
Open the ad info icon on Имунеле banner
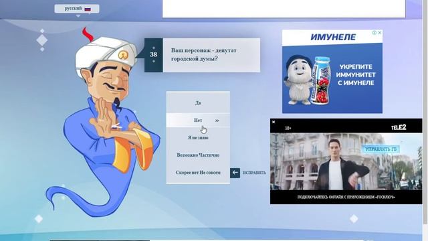click(x=374, y=33)
